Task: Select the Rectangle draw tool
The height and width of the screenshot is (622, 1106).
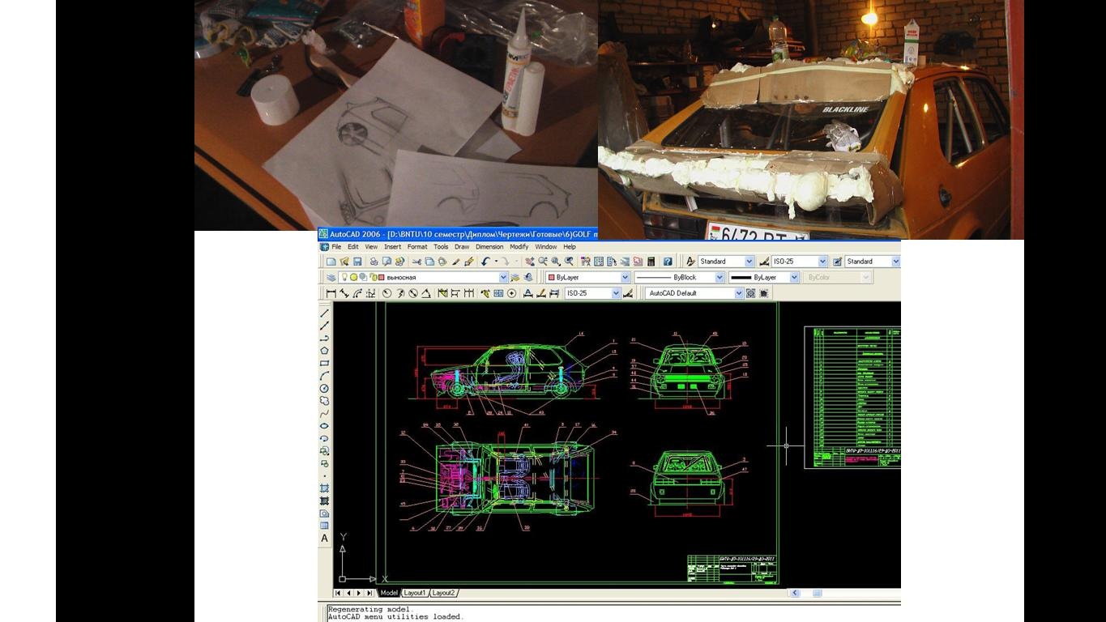Action: (x=325, y=364)
